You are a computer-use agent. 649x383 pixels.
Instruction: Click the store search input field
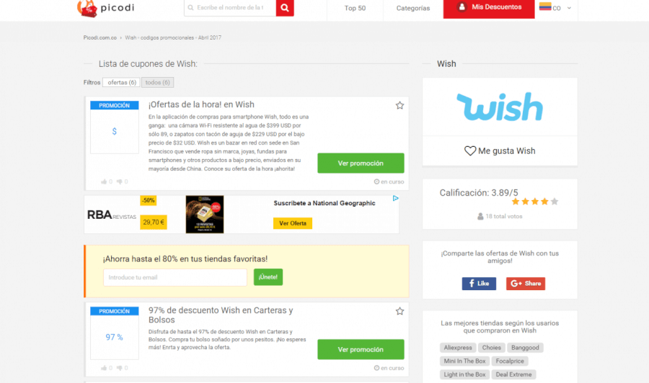[x=230, y=8]
